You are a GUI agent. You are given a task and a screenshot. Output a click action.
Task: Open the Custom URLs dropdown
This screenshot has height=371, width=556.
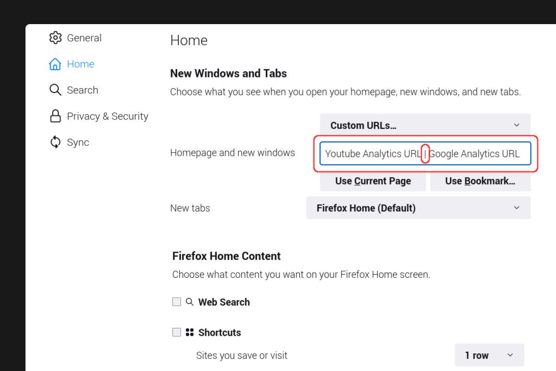tap(425, 125)
